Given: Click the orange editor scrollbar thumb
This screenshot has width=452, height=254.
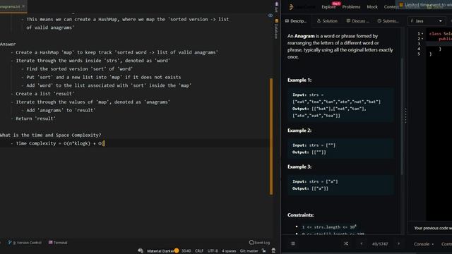Looking at the screenshot, I should click(x=271, y=136).
